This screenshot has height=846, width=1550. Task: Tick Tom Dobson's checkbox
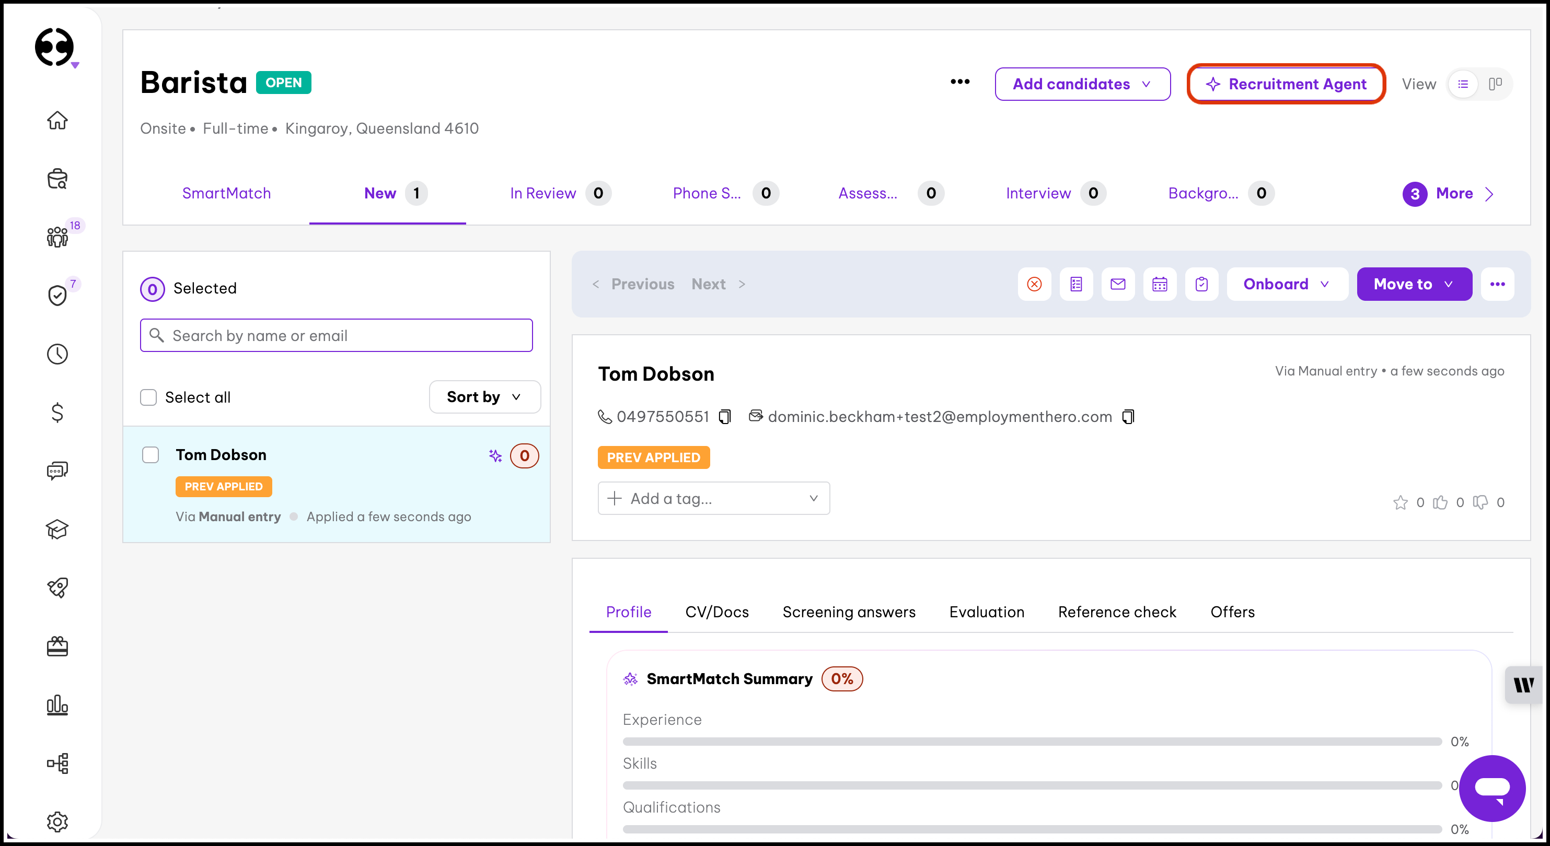151,455
